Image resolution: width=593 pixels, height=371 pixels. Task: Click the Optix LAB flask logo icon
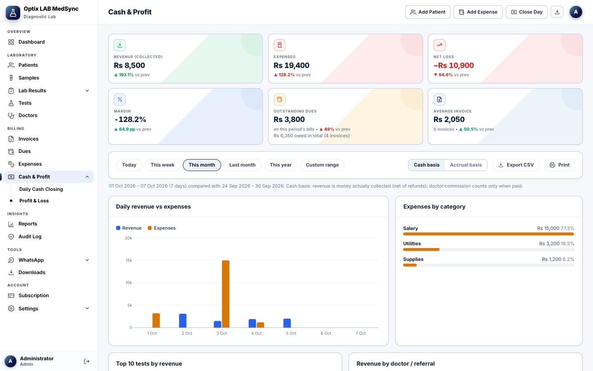coord(13,13)
